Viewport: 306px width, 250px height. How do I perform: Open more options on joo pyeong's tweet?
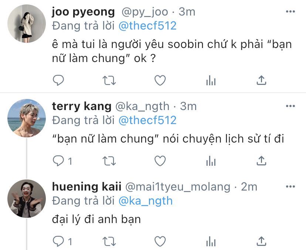291,12
